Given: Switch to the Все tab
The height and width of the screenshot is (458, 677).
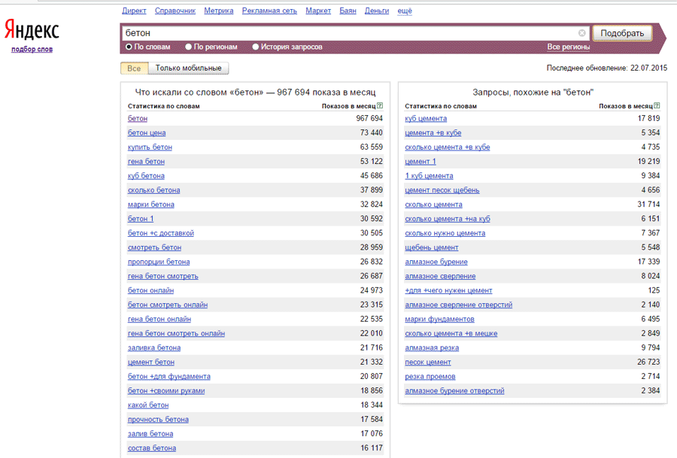Looking at the screenshot, I should (x=134, y=68).
